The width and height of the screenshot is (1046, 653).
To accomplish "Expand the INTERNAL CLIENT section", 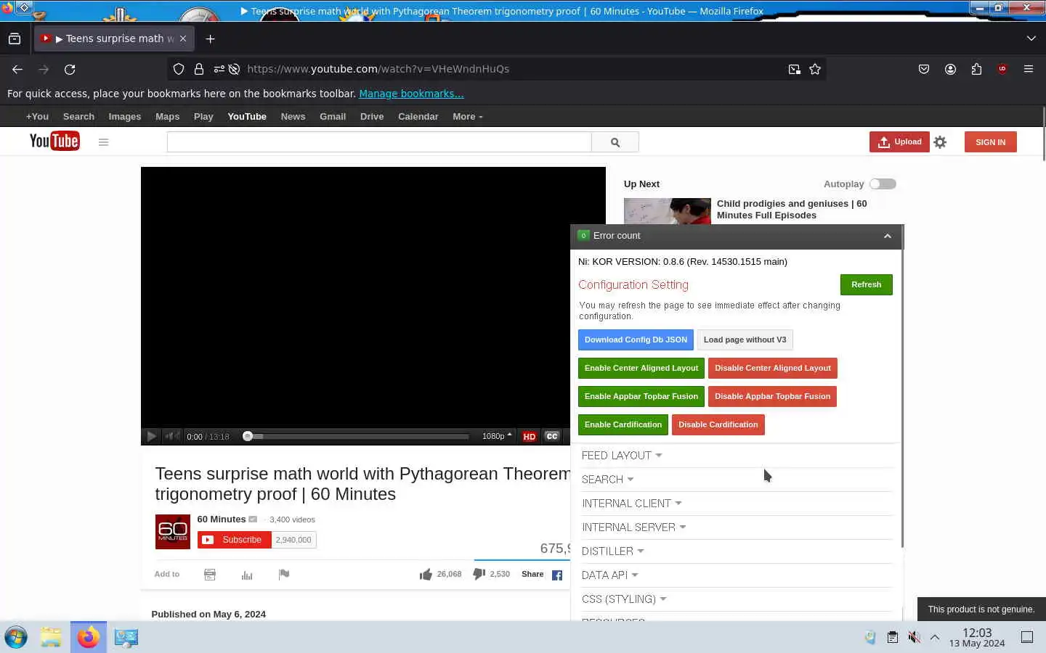I will click(631, 504).
